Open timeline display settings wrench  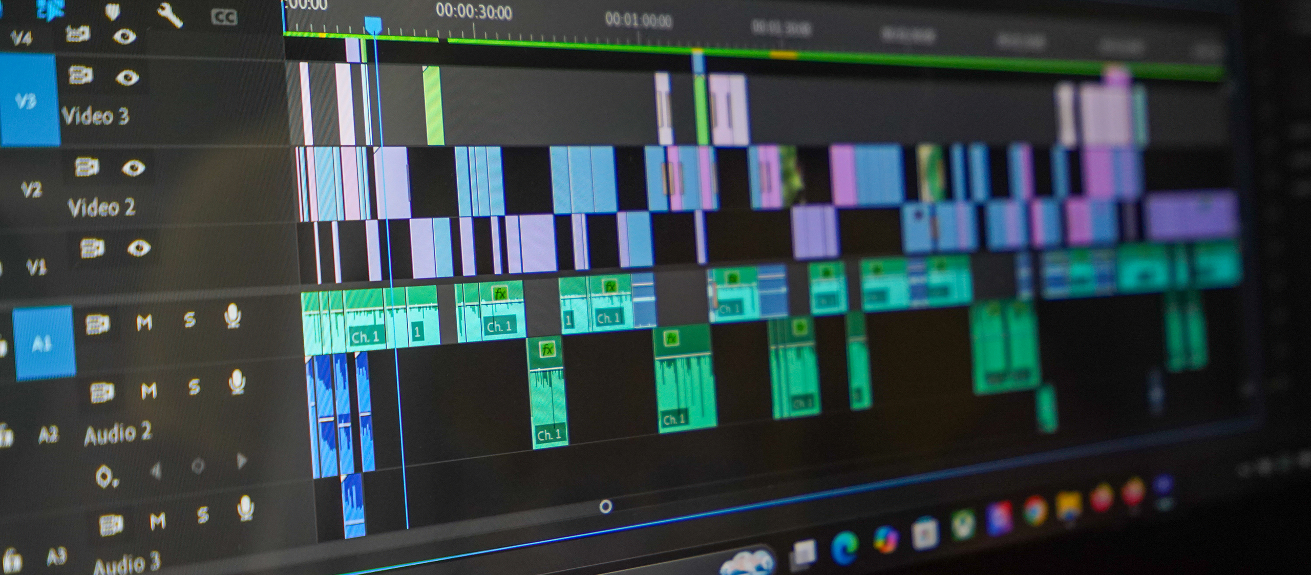(169, 14)
